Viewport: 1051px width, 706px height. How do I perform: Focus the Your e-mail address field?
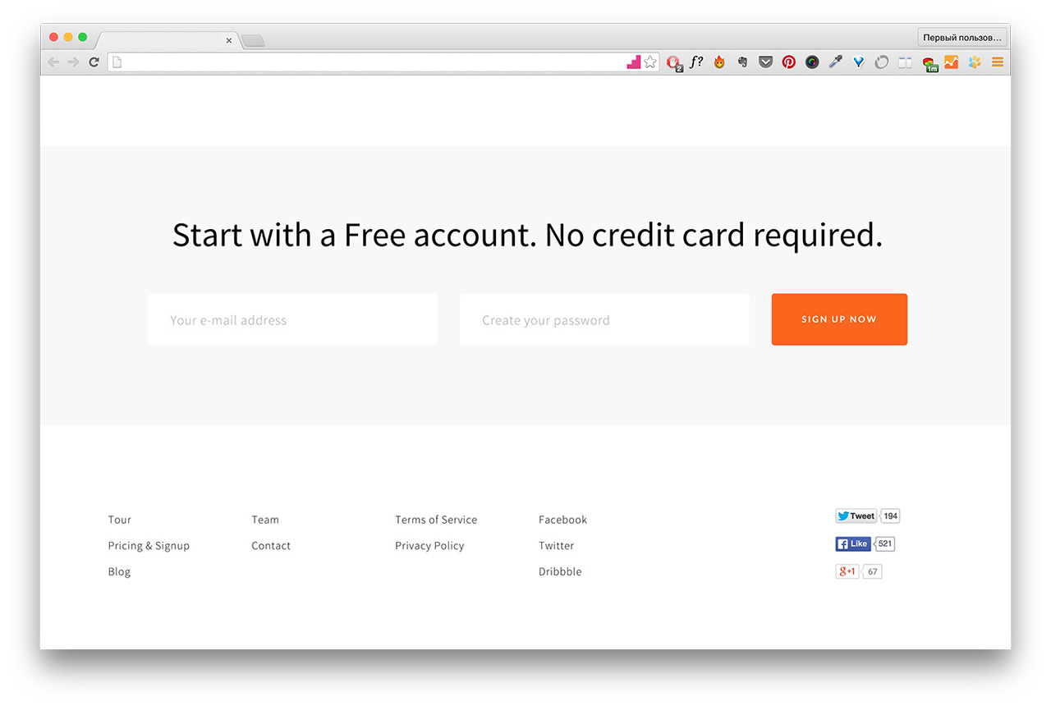pyautogui.click(x=292, y=319)
